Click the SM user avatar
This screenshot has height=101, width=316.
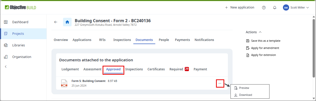[286, 7]
